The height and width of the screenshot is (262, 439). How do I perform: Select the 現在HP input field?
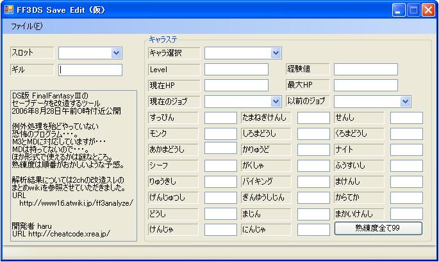coord(236,86)
